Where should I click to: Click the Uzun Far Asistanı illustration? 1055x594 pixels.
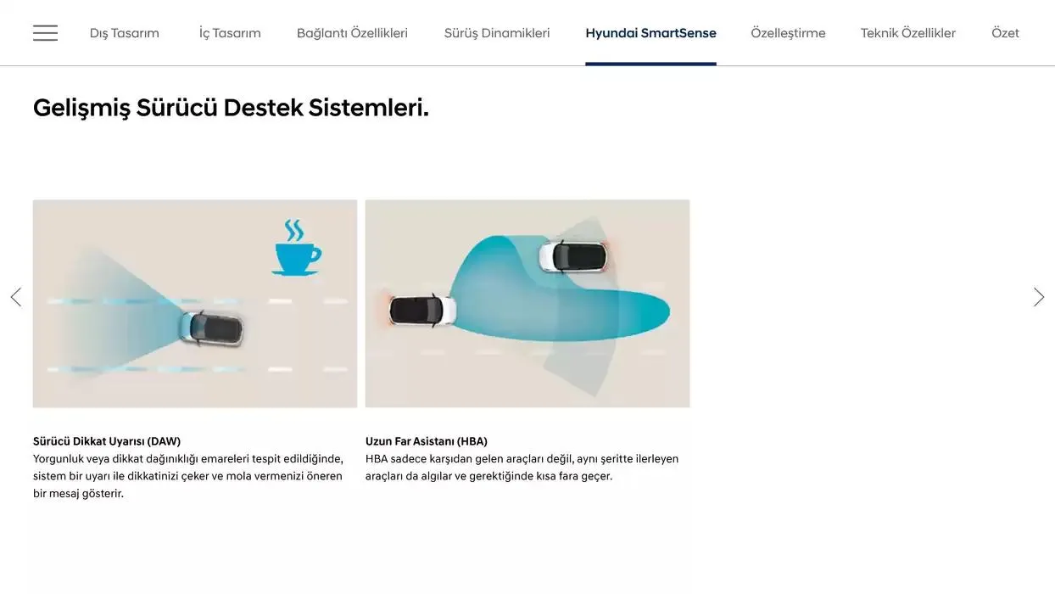tap(527, 304)
